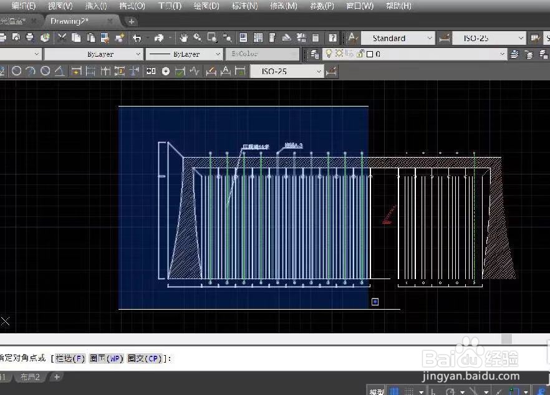The image size is (550, 395).
Task: Select the Diameter dimension tool
Action: click(x=46, y=71)
